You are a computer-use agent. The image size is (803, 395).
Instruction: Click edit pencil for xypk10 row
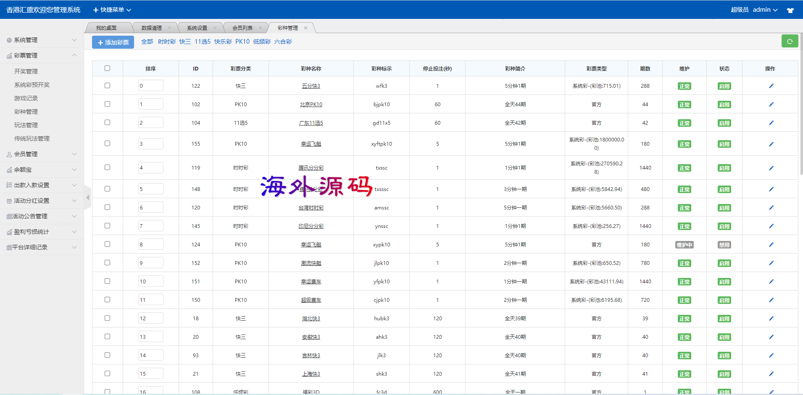click(771, 245)
